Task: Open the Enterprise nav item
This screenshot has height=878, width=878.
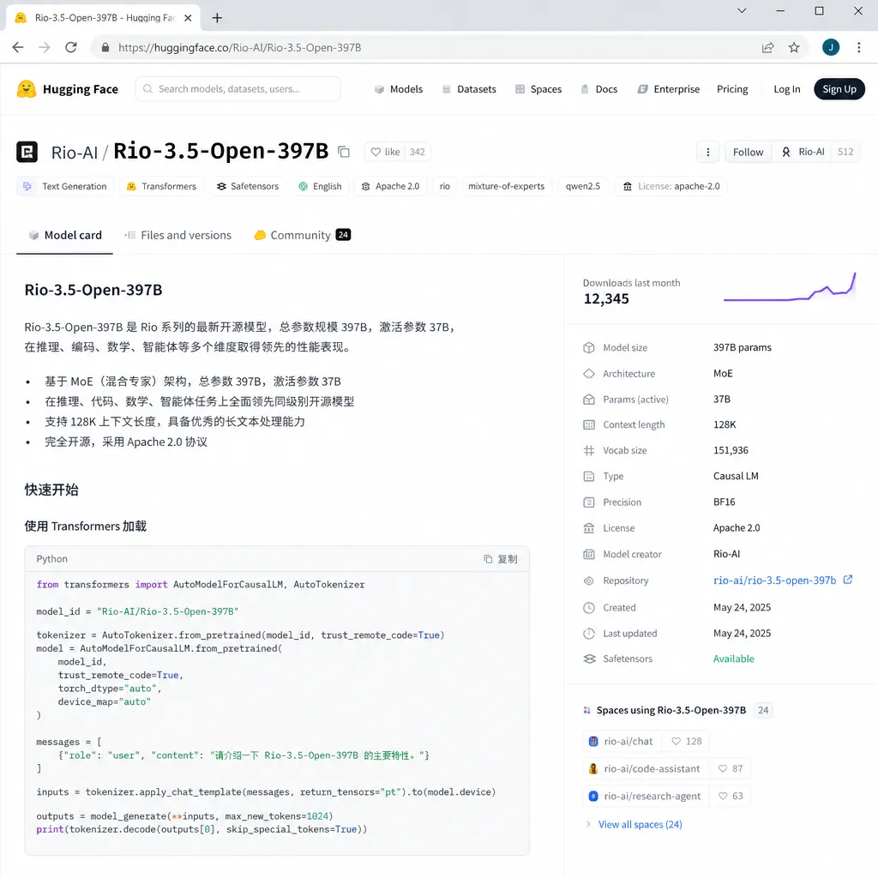Action: pos(669,89)
